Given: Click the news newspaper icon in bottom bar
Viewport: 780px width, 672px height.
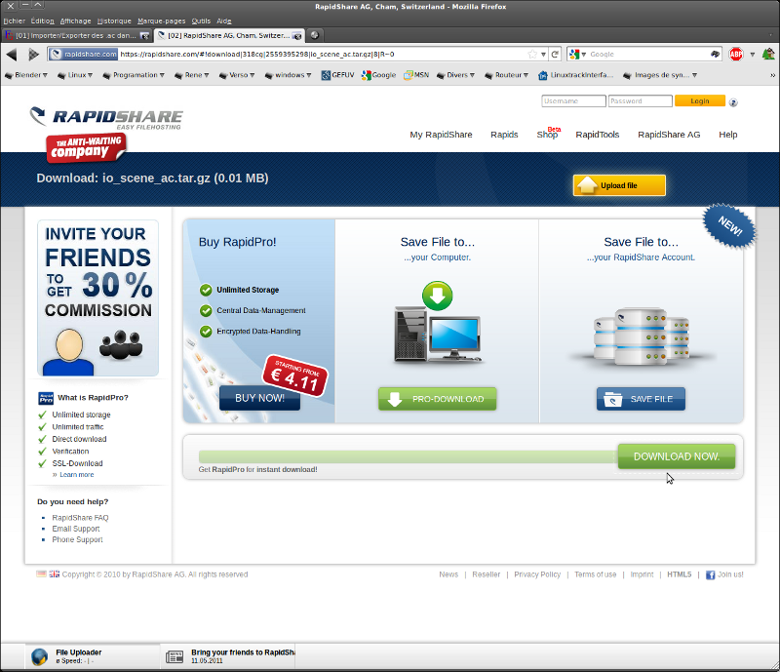Looking at the screenshot, I should click(x=175, y=656).
